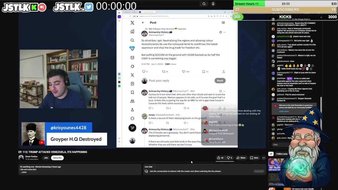The width and height of the screenshot is (338, 190).
Task: Collapse chat header chevron arrow
Action: click(321, 17)
